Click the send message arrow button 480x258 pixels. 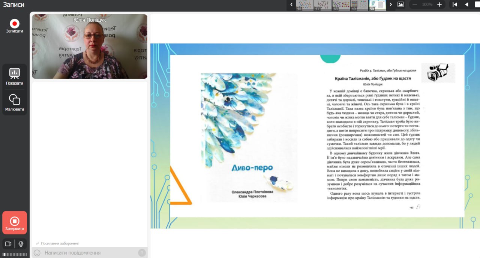click(x=142, y=253)
